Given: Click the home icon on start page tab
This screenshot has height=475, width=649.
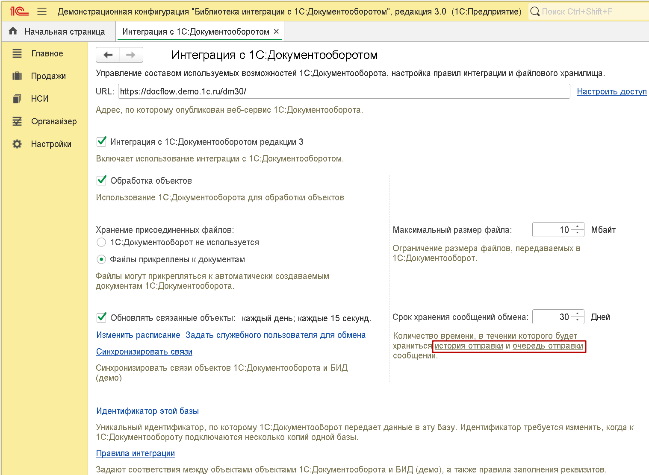Looking at the screenshot, I should click(13, 31).
